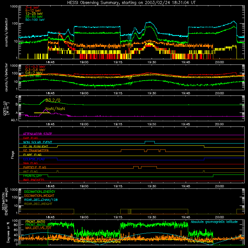Select the red 3-6 keV legend label
The width and height of the screenshot is (248, 248).
[x=32, y=7]
